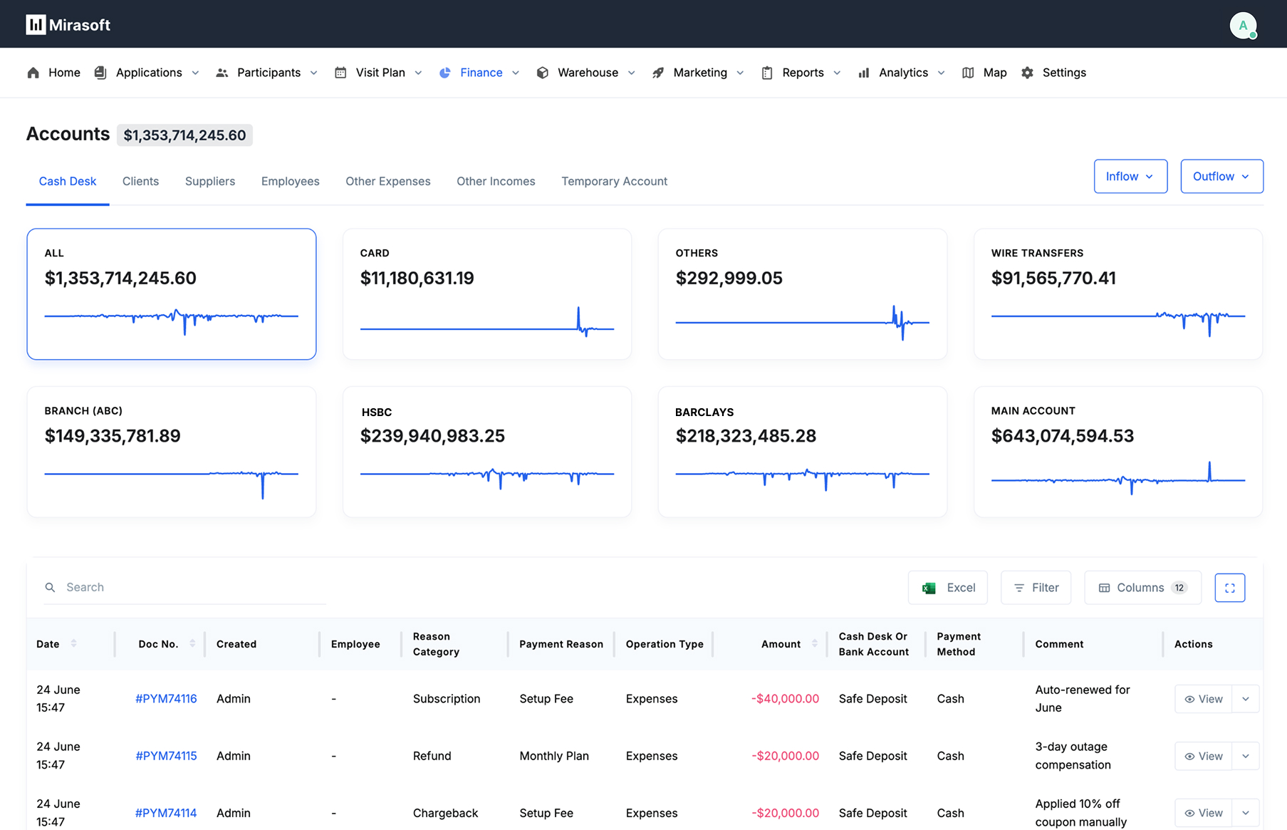Sort table by Doc No. column
Image resolution: width=1287 pixels, height=830 pixels.
point(192,644)
